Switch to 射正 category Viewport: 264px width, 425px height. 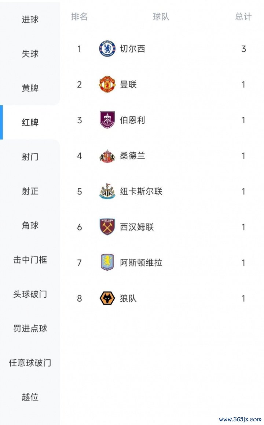click(30, 191)
